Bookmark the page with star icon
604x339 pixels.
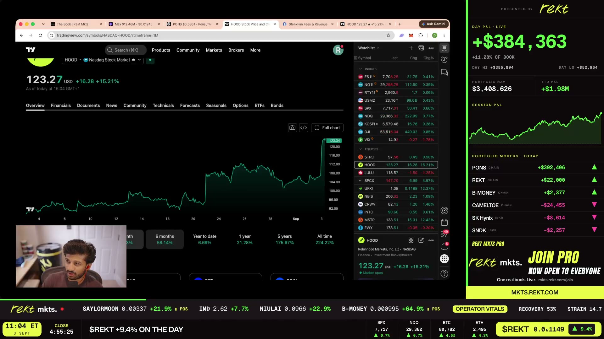(x=389, y=35)
